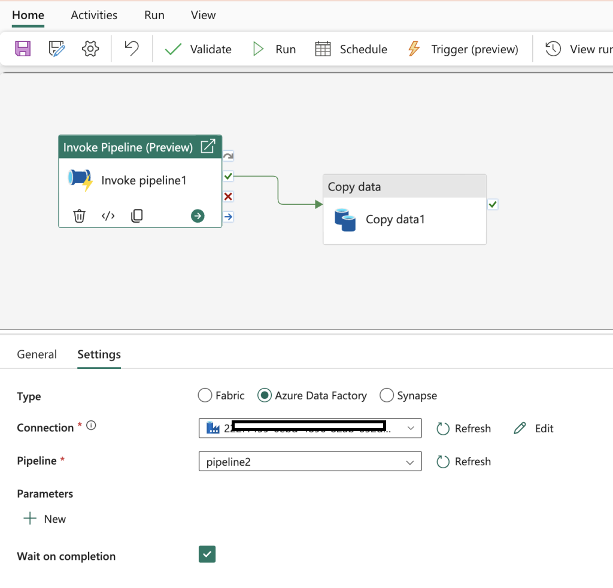Select the Azure Data Factory radio button
Screen dimensions: 613x588
[x=265, y=395]
